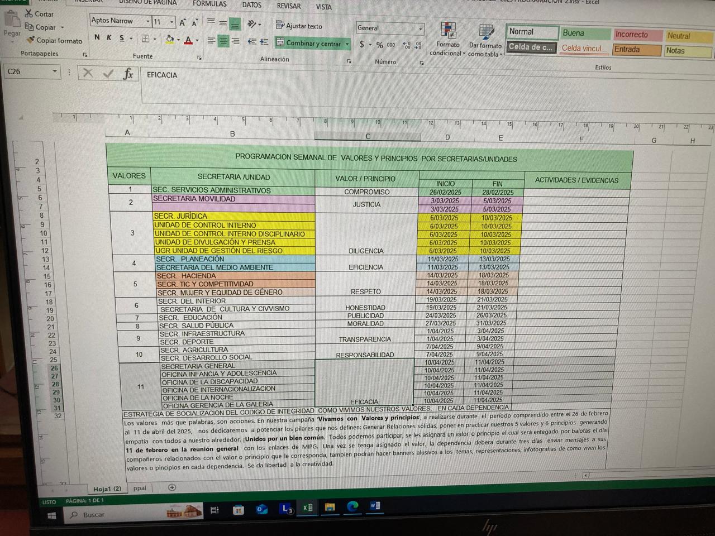Add a new sheet with plus icon

click(172, 487)
